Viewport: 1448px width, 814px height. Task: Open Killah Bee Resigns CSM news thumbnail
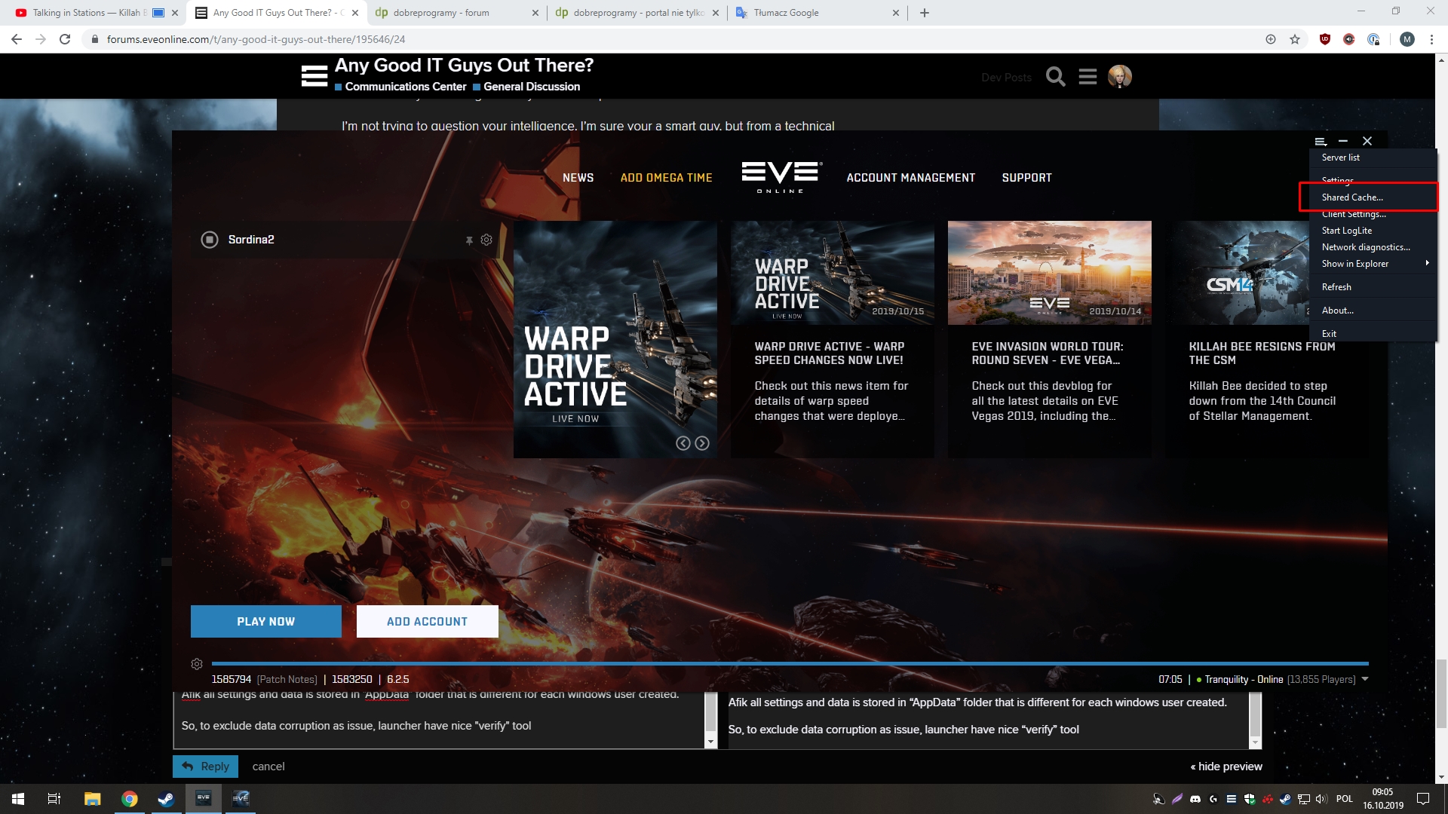point(1238,273)
